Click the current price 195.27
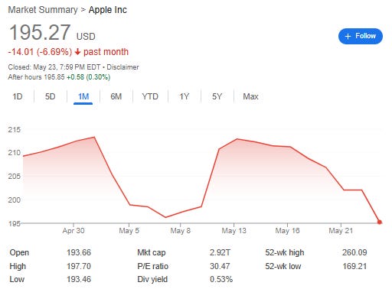The image size is (392, 289). (40, 32)
